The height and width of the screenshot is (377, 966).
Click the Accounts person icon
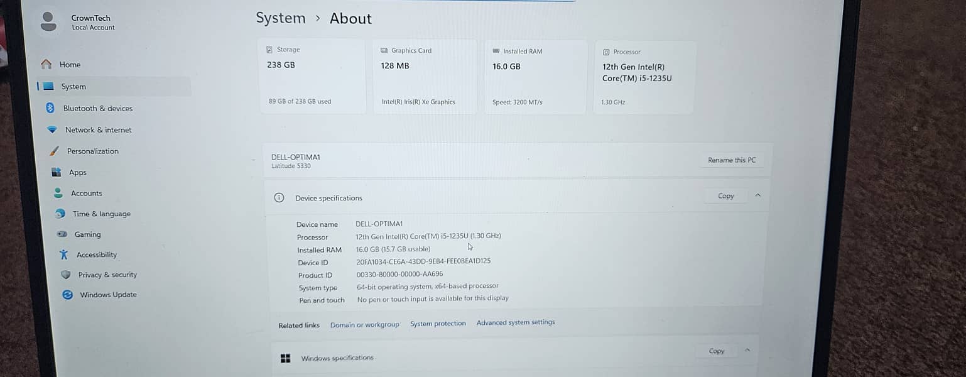point(58,193)
